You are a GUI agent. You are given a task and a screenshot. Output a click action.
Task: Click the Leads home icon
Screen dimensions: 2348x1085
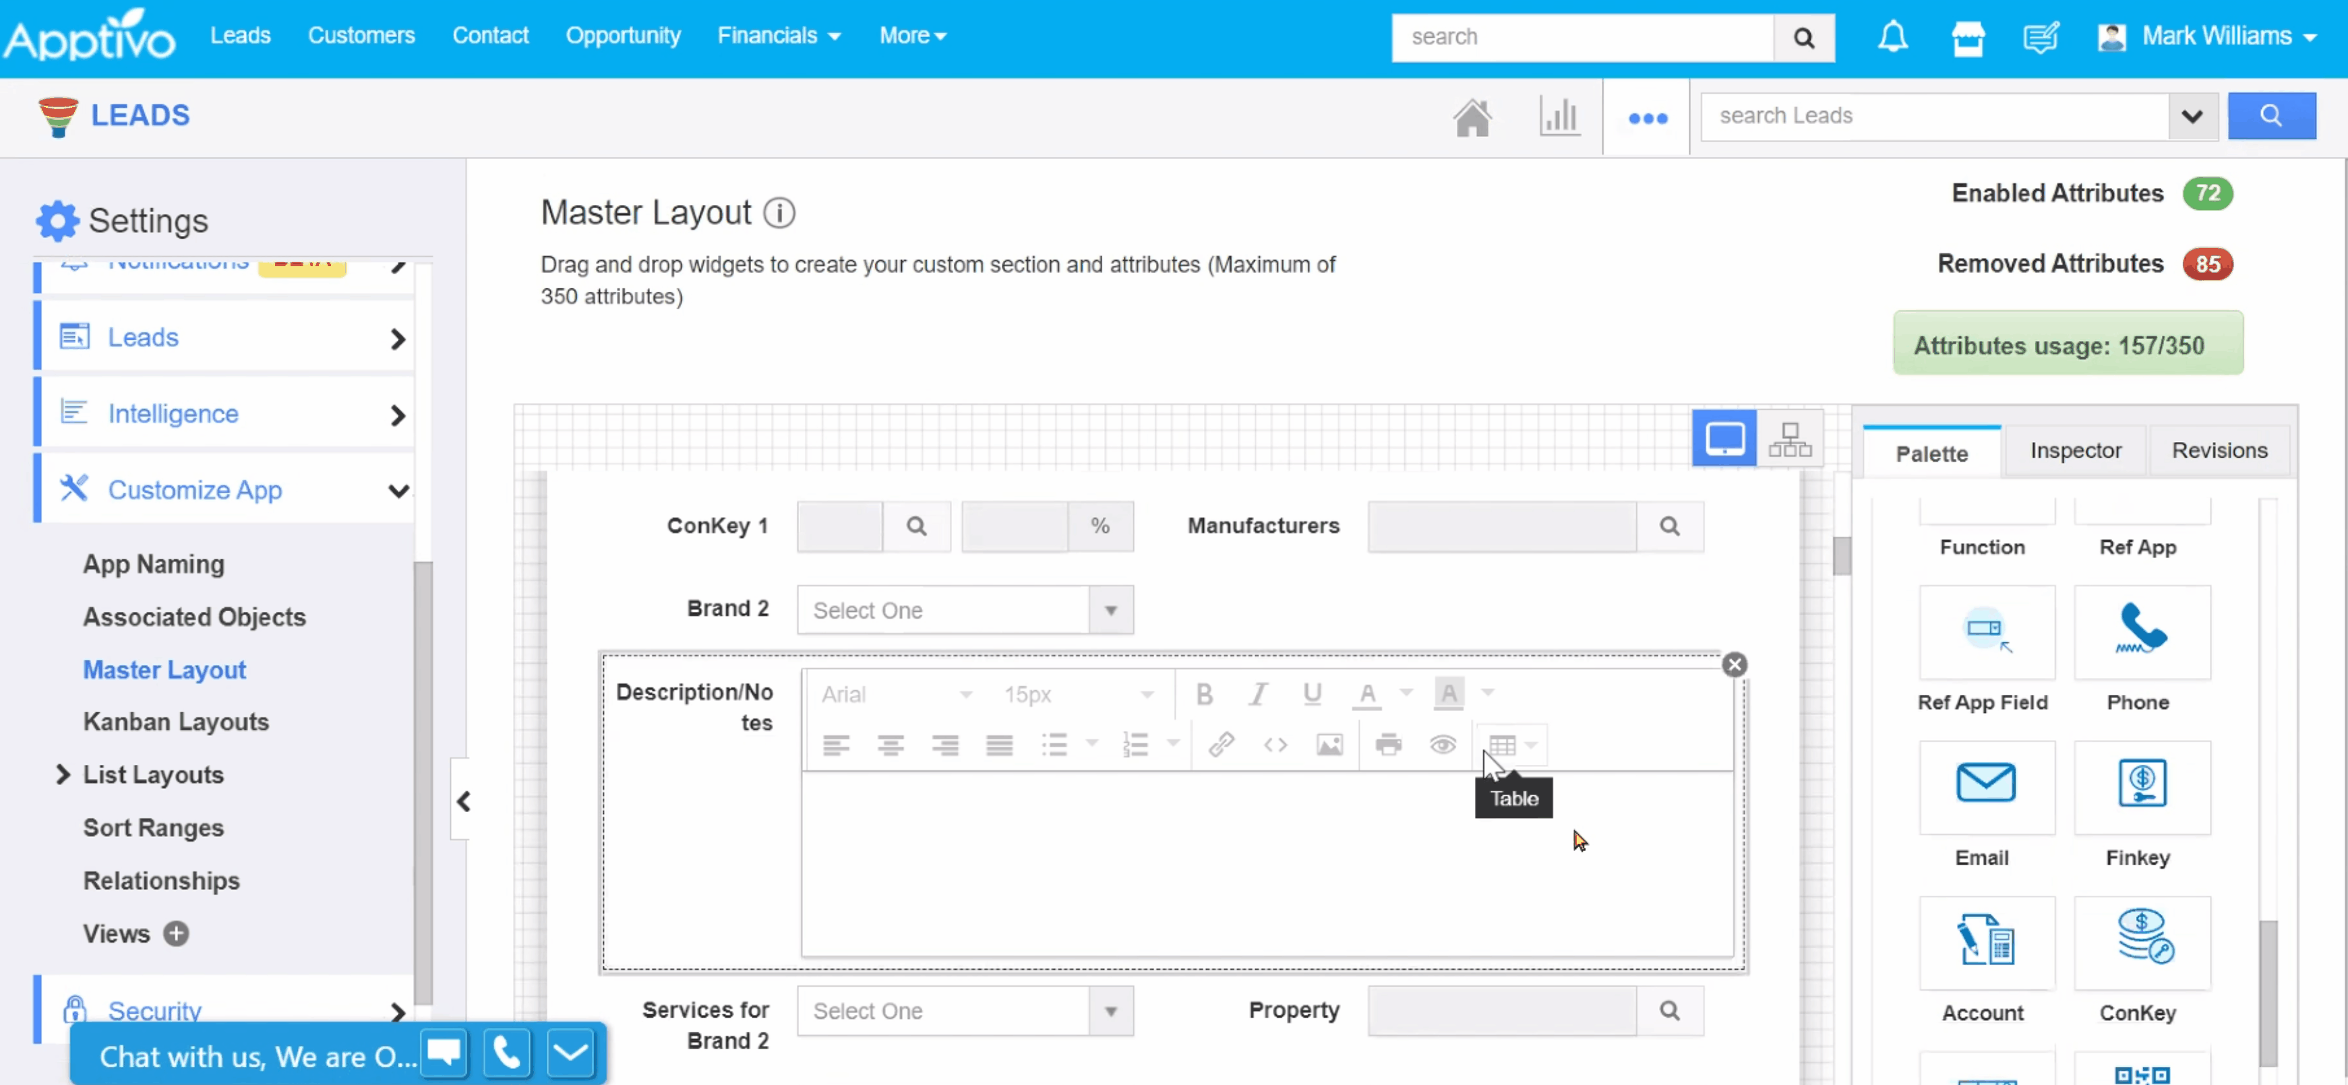(x=1471, y=117)
